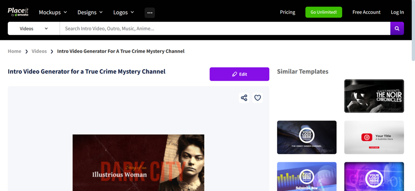Open the Free Account link
This screenshot has width=415, height=191.
[366, 12]
